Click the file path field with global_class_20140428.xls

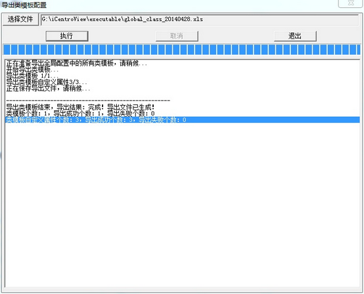pyautogui.click(x=200, y=20)
